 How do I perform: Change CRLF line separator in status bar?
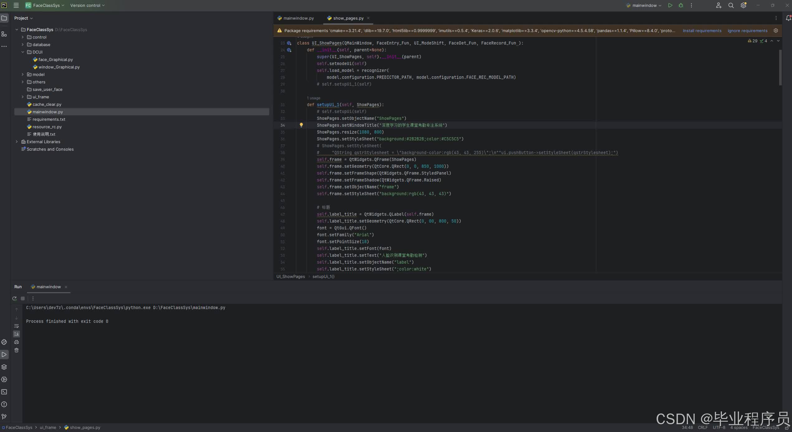(x=703, y=427)
